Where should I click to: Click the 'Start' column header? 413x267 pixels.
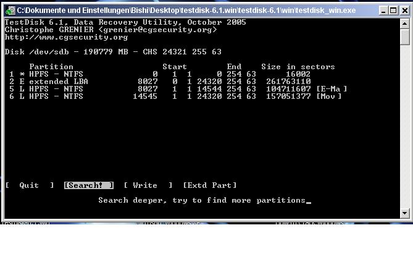(174, 67)
